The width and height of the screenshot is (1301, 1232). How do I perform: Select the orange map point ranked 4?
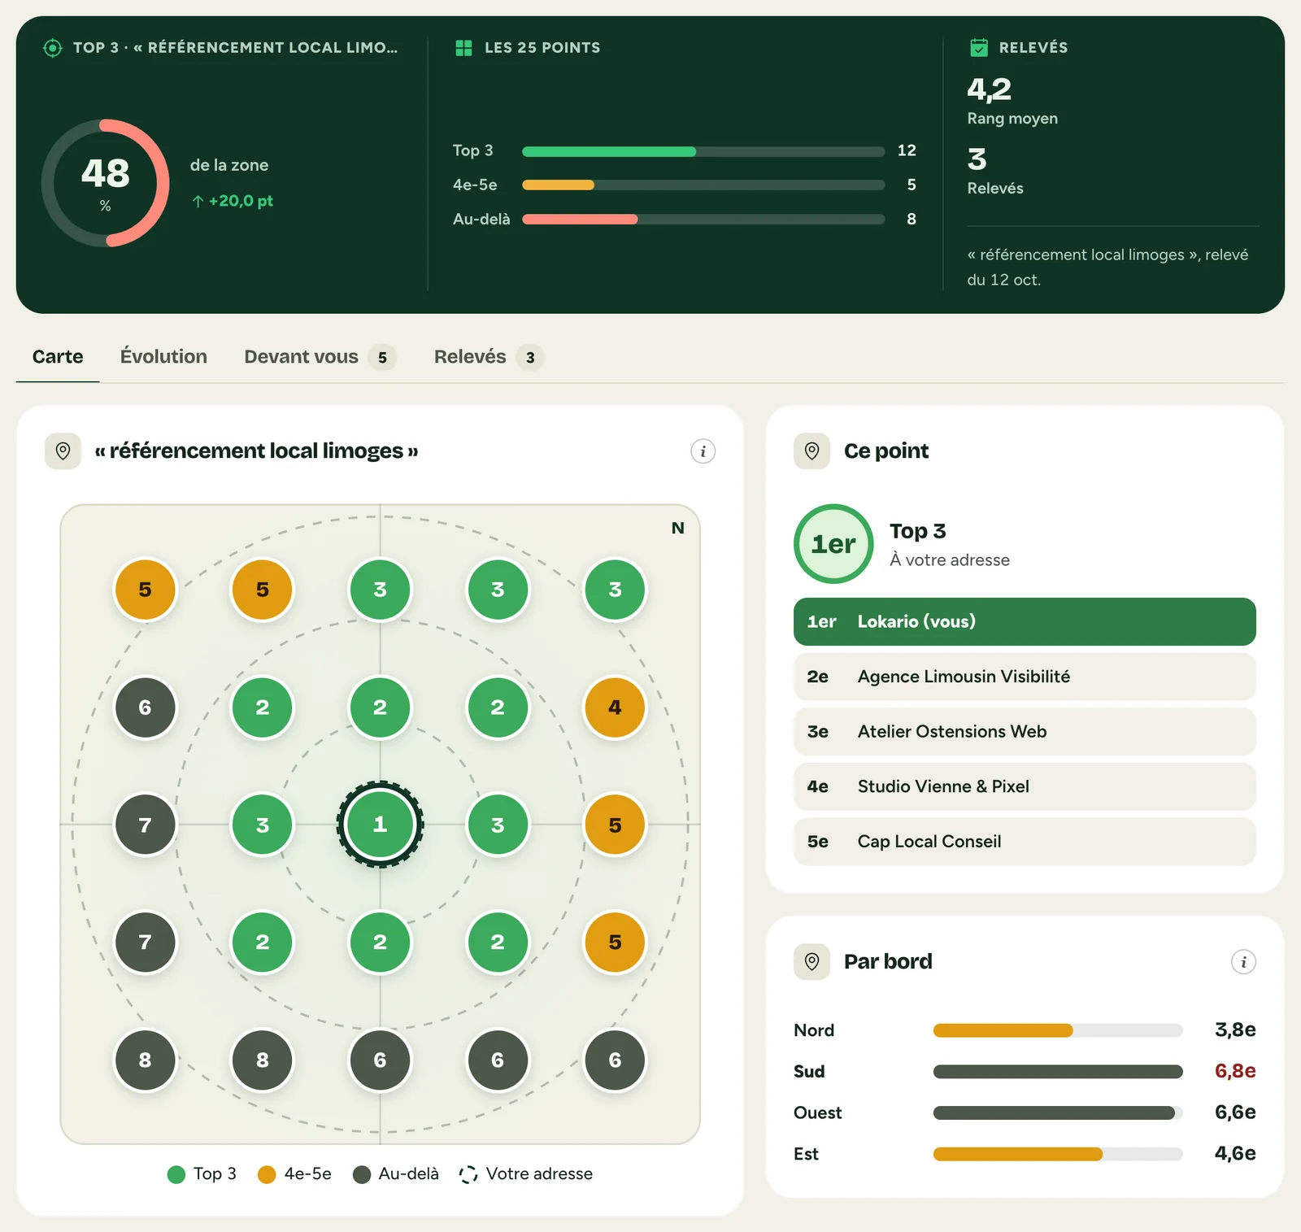pyautogui.click(x=615, y=707)
